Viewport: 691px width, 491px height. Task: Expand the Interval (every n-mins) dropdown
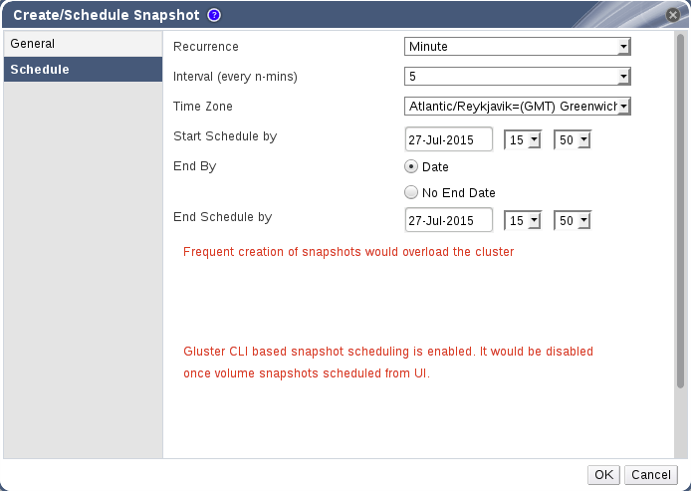tap(518, 76)
